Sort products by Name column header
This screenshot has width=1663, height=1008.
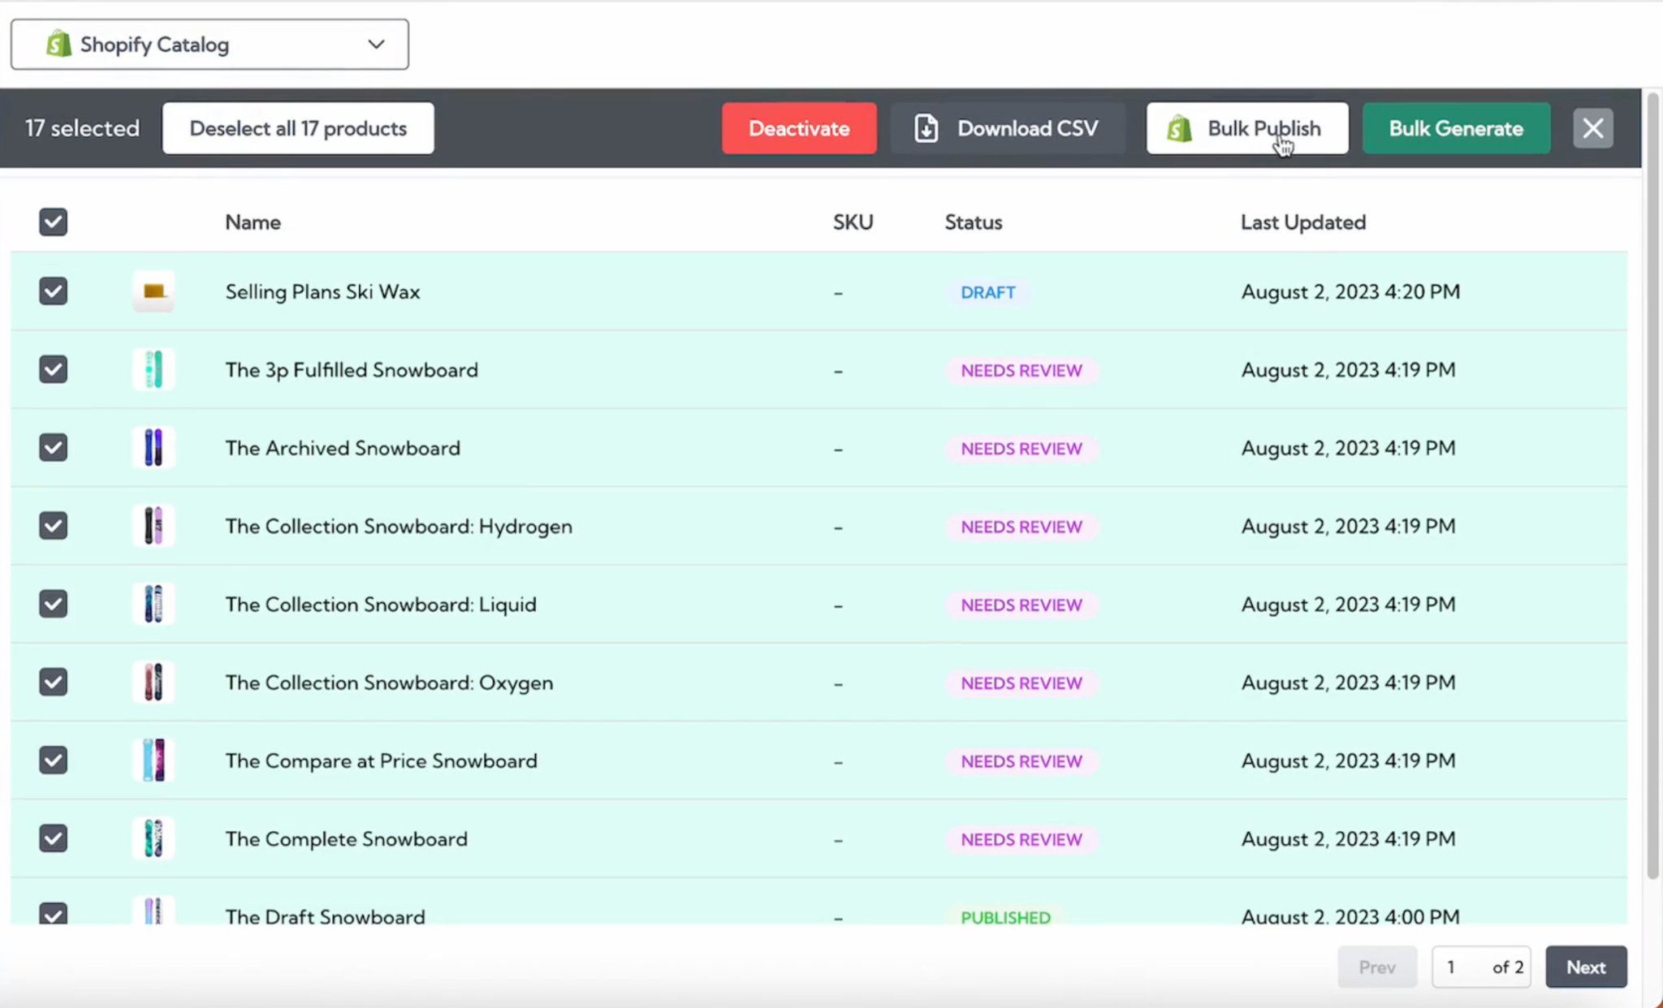252,222
